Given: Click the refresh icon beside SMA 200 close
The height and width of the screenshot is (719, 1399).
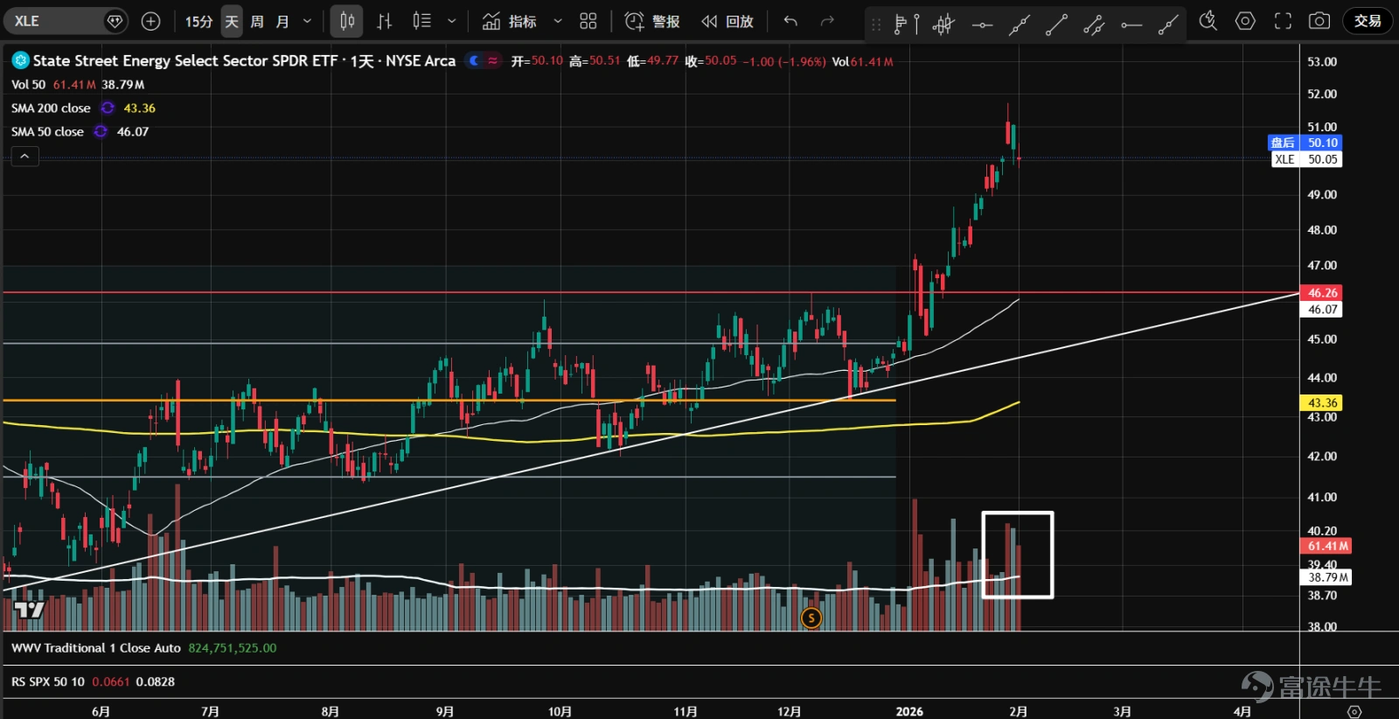Looking at the screenshot, I should pyautogui.click(x=108, y=108).
